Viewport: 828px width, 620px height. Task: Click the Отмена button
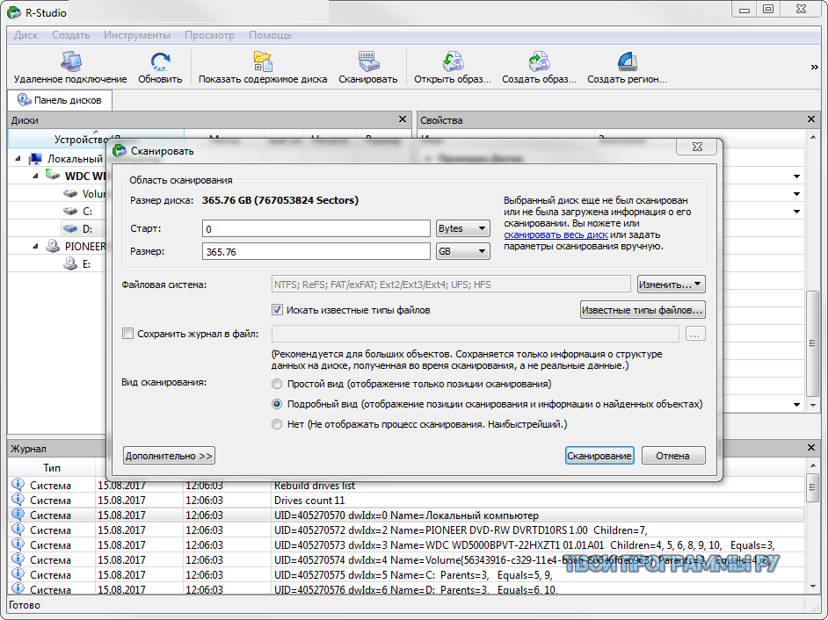[x=673, y=456]
